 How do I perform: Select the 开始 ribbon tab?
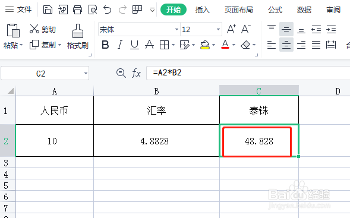coord(174,10)
